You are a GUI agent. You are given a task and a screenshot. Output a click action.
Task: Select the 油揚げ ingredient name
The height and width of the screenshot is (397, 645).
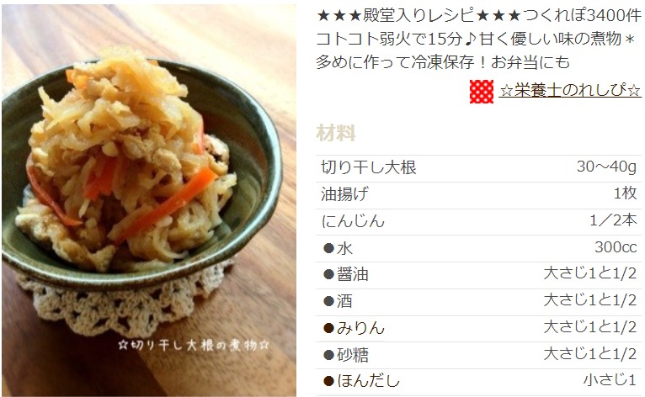(344, 193)
